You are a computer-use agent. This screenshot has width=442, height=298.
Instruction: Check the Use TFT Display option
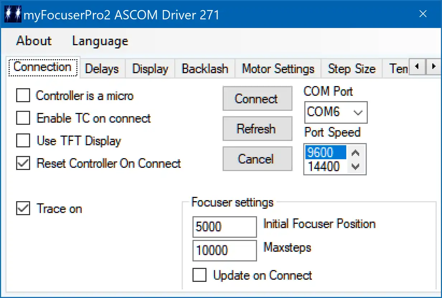[23, 141]
